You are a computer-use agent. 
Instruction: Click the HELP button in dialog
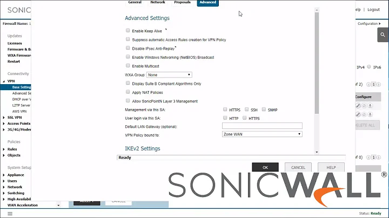[x=331, y=167]
